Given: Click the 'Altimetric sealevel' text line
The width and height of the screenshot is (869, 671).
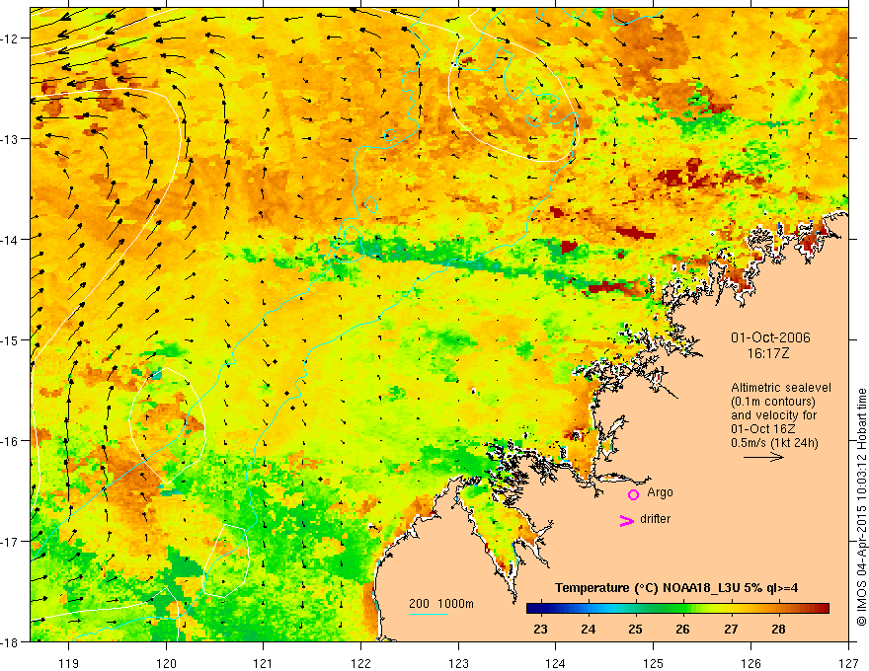Looking at the screenshot, I should click(781, 388).
